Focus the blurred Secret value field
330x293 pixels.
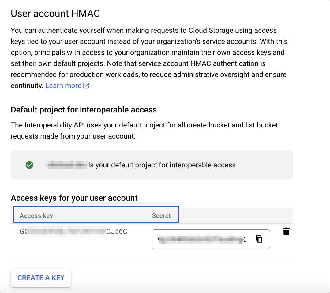pyautogui.click(x=202, y=239)
